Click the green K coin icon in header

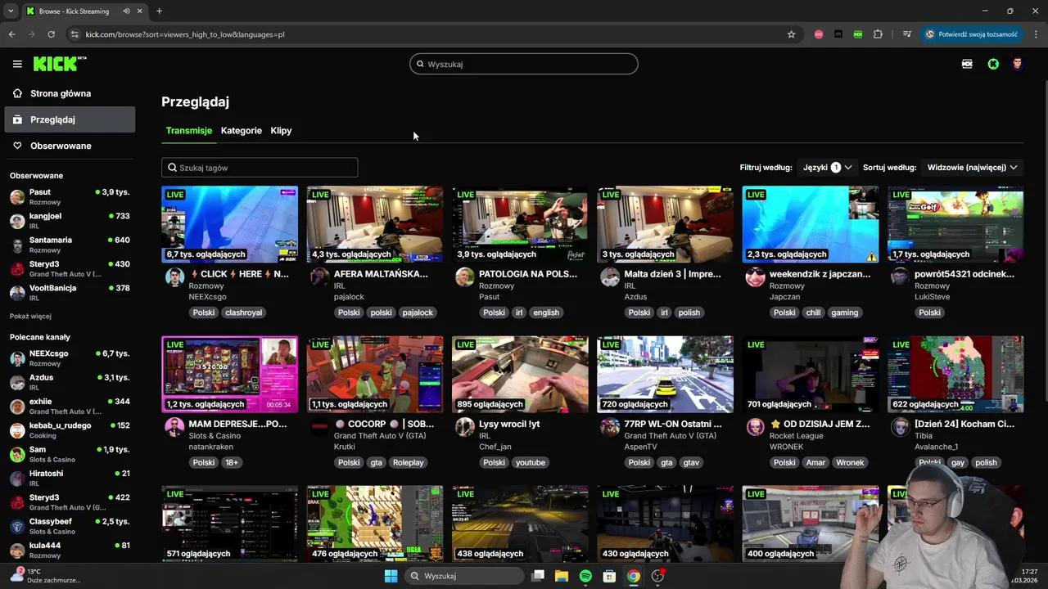click(x=993, y=64)
